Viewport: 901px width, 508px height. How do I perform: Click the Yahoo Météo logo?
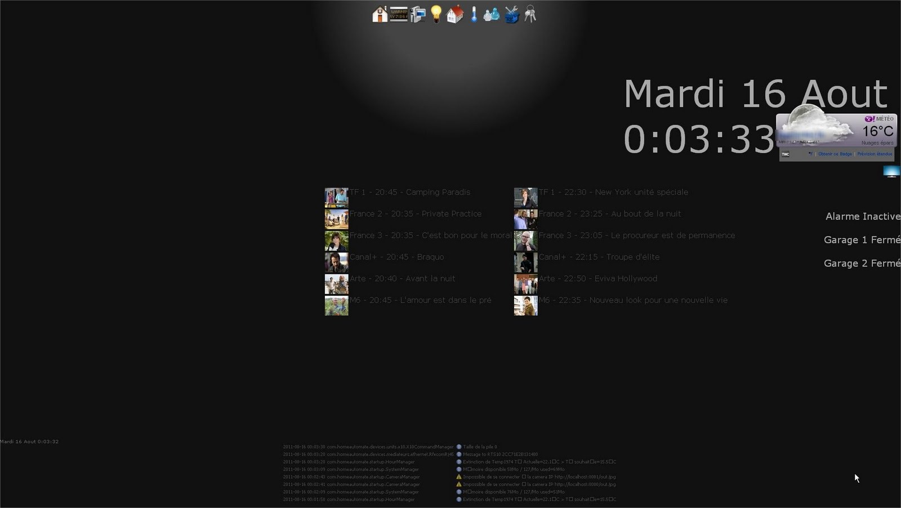click(x=879, y=119)
